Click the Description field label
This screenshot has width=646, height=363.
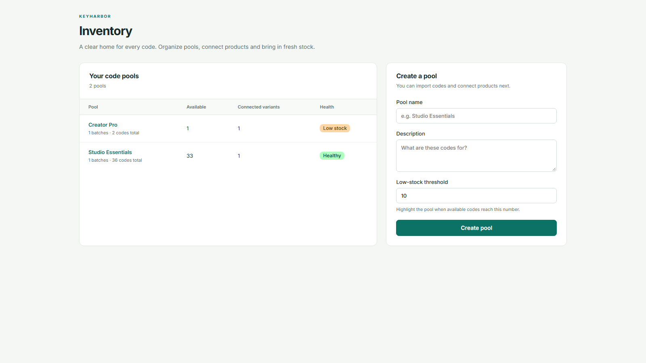(x=411, y=134)
